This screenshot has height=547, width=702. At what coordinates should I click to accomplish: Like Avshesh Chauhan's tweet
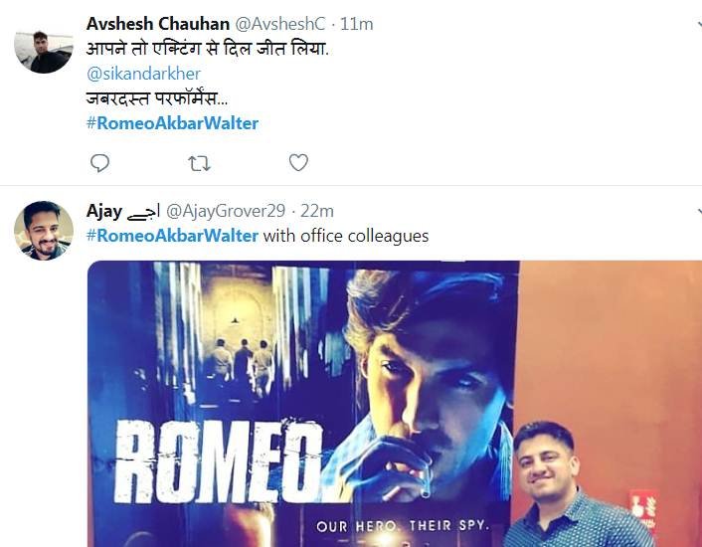point(298,162)
